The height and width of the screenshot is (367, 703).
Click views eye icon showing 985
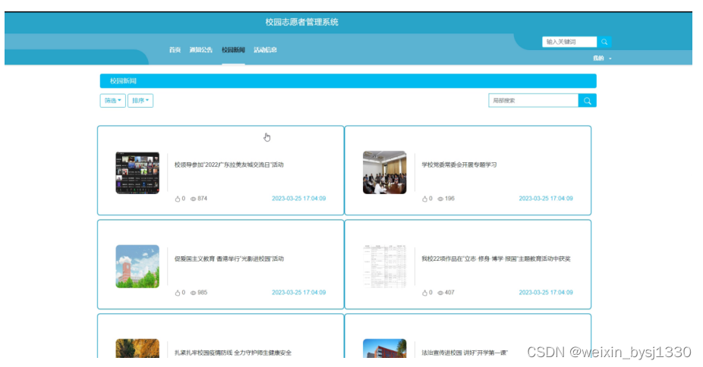pos(194,293)
